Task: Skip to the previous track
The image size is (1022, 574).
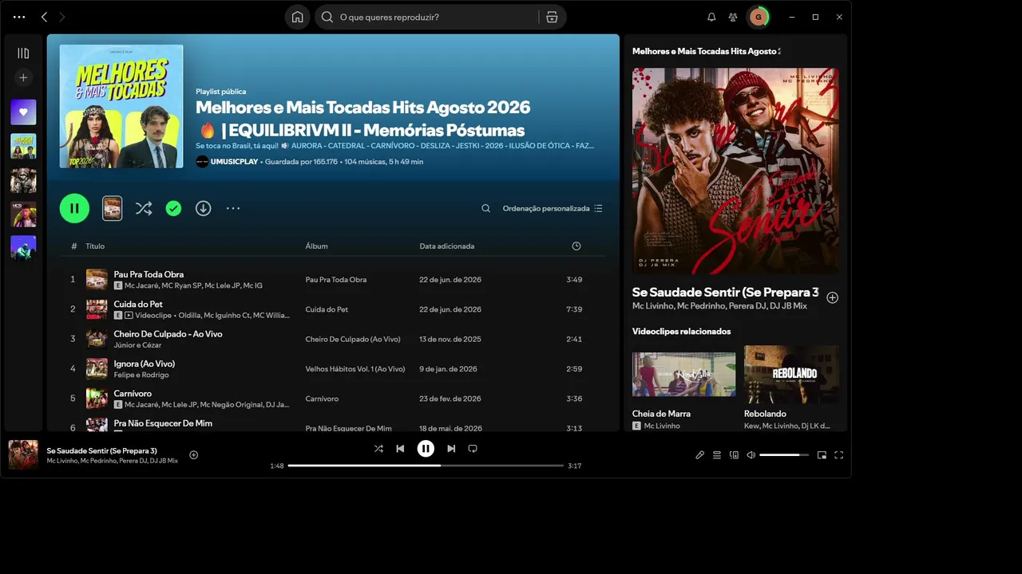Action: (400, 449)
